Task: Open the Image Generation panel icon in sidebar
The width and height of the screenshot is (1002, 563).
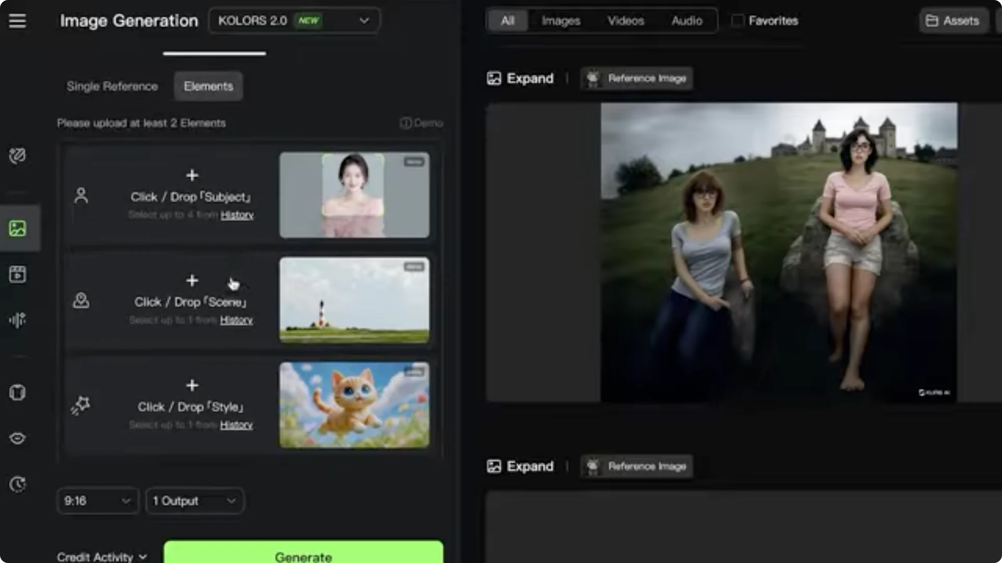Action: pos(18,227)
